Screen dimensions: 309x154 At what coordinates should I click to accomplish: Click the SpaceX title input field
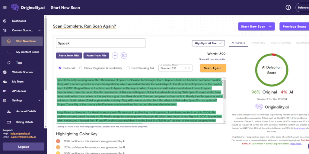[101, 43]
